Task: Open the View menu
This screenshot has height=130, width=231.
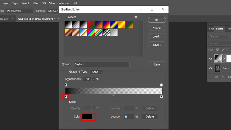Action: tap(52, 3)
